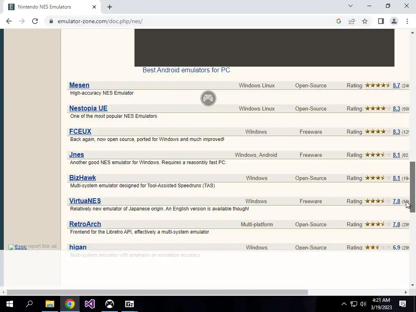
Task: Click the floating gamepad icon
Action: [208, 98]
